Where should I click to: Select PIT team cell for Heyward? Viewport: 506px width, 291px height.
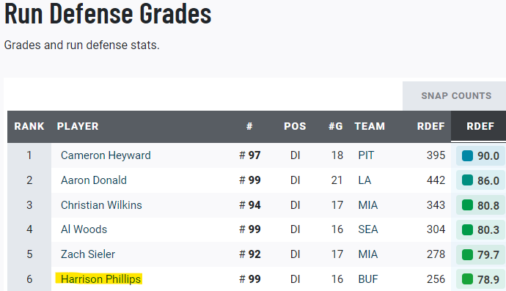coord(366,155)
